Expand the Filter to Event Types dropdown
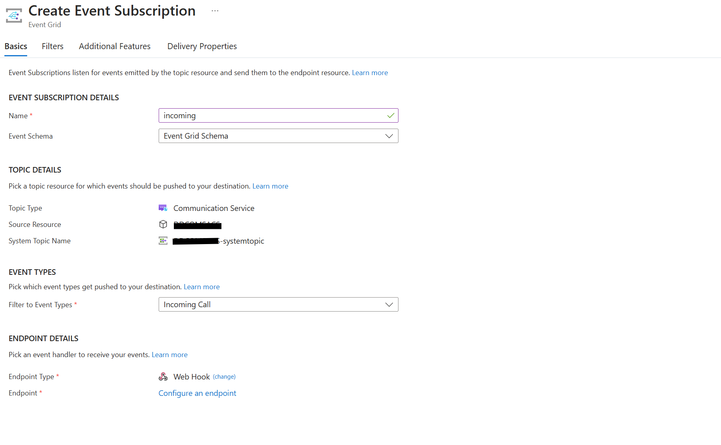This screenshot has height=445, width=721. pyautogui.click(x=279, y=304)
